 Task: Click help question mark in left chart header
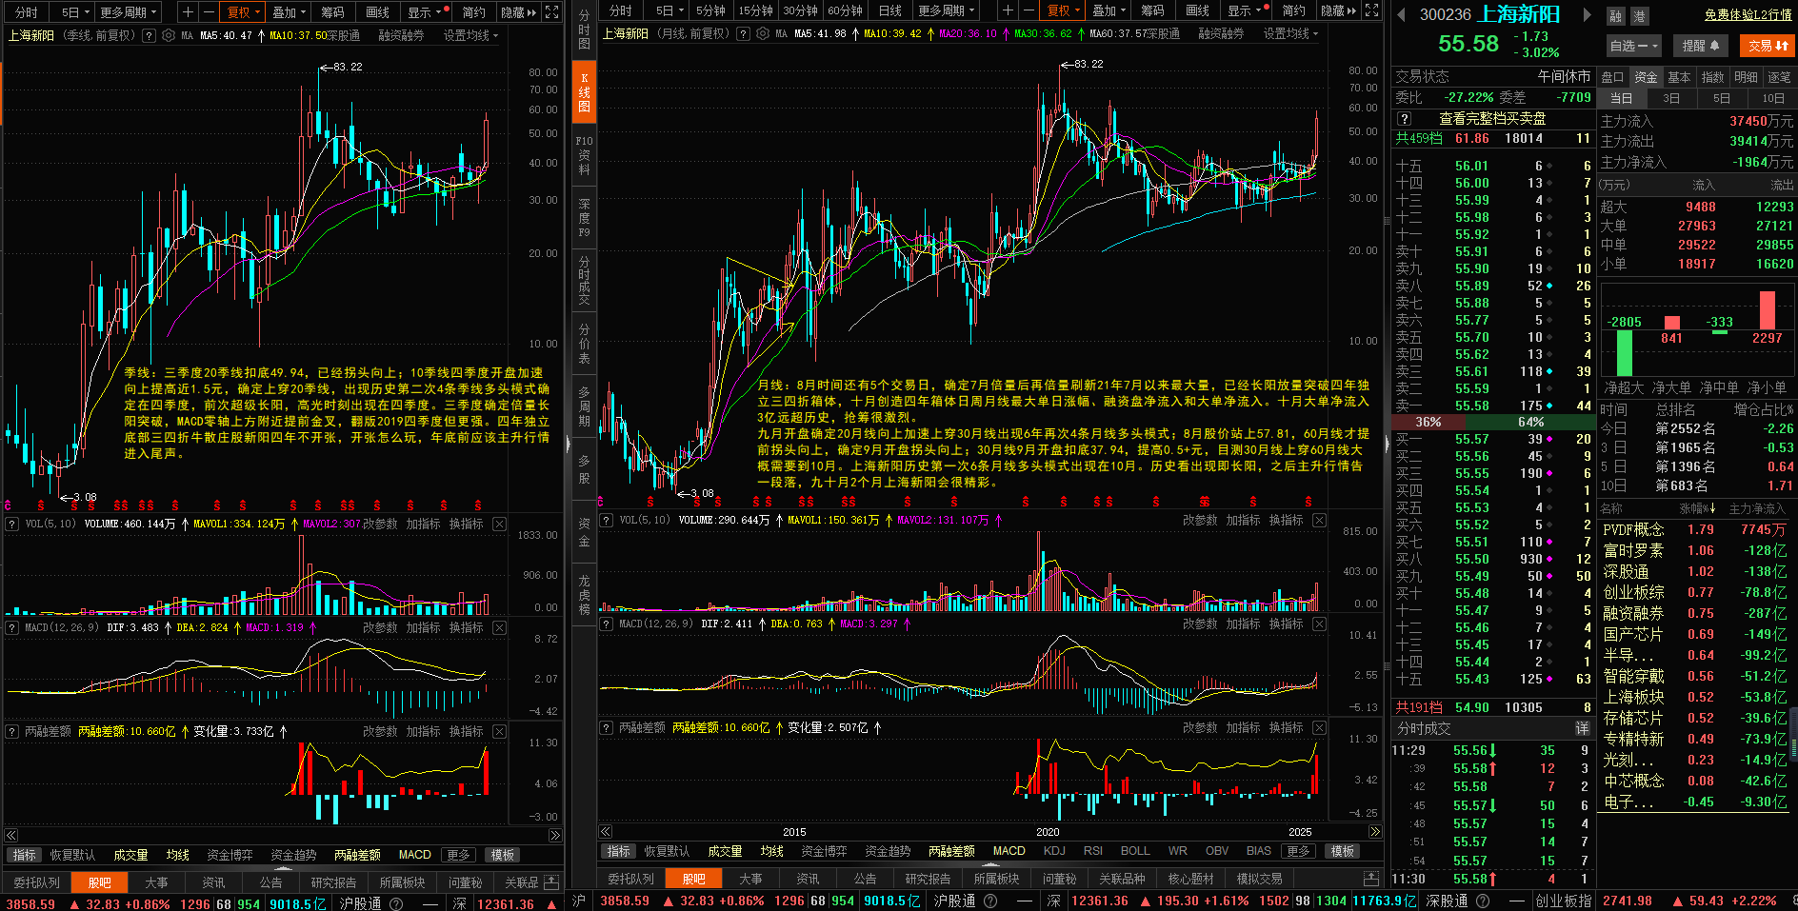tap(149, 35)
